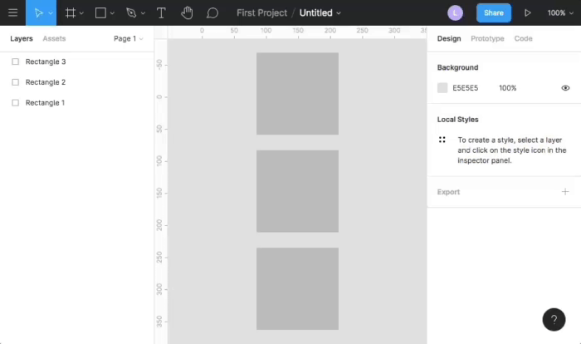This screenshot has width=581, height=344.
Task: Open the Page 1 dropdown
Action: tap(128, 39)
